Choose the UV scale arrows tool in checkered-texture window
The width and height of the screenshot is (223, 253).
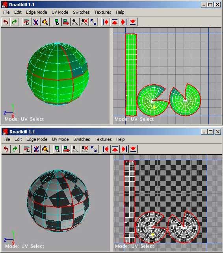[94, 149]
